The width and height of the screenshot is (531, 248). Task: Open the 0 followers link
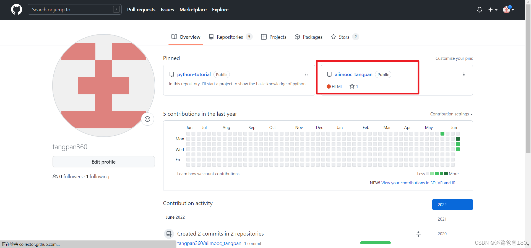click(x=71, y=177)
